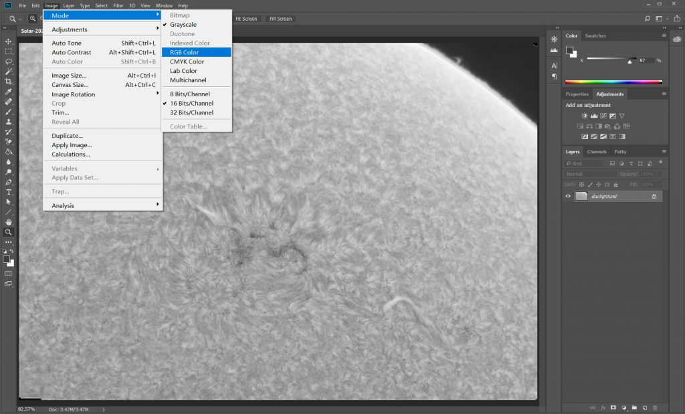
Task: Select the Lasso tool
Action: pyautogui.click(x=9, y=62)
